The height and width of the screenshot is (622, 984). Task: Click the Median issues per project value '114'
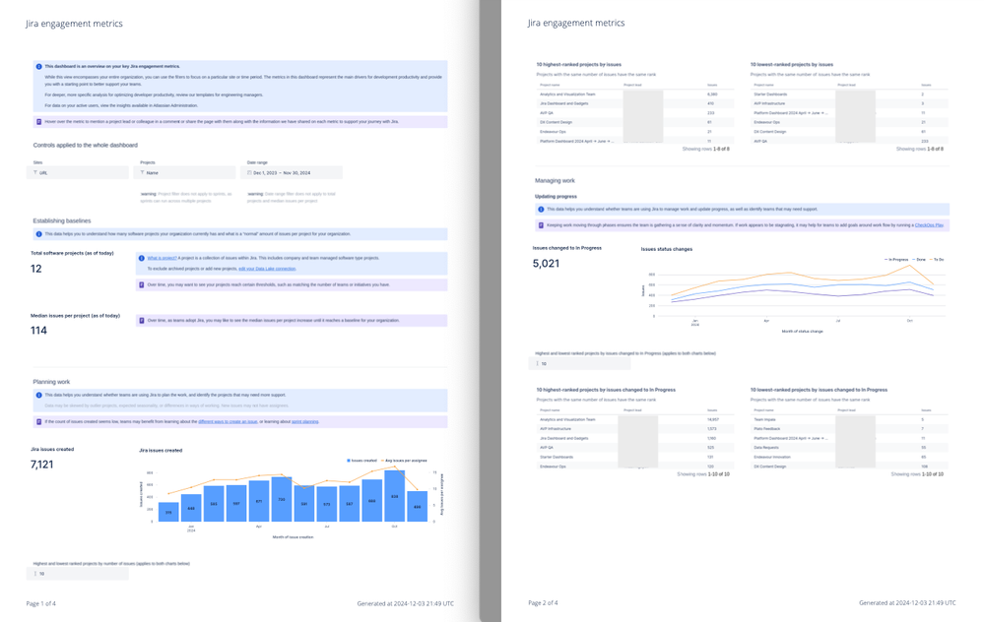[39, 331]
